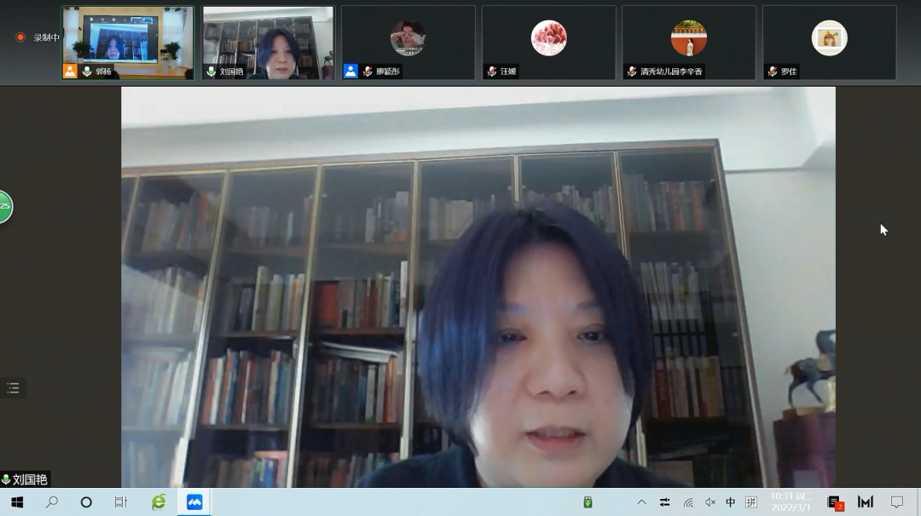The image size is (921, 516).
Task: Expand the hidden system tray icons
Action: 642,502
